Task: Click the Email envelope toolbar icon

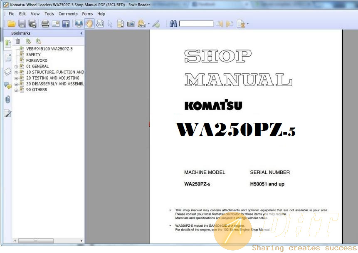Action: [x=56, y=24]
